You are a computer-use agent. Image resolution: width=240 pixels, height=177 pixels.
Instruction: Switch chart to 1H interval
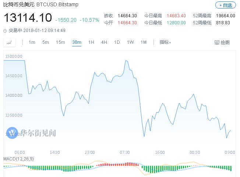point(91,42)
